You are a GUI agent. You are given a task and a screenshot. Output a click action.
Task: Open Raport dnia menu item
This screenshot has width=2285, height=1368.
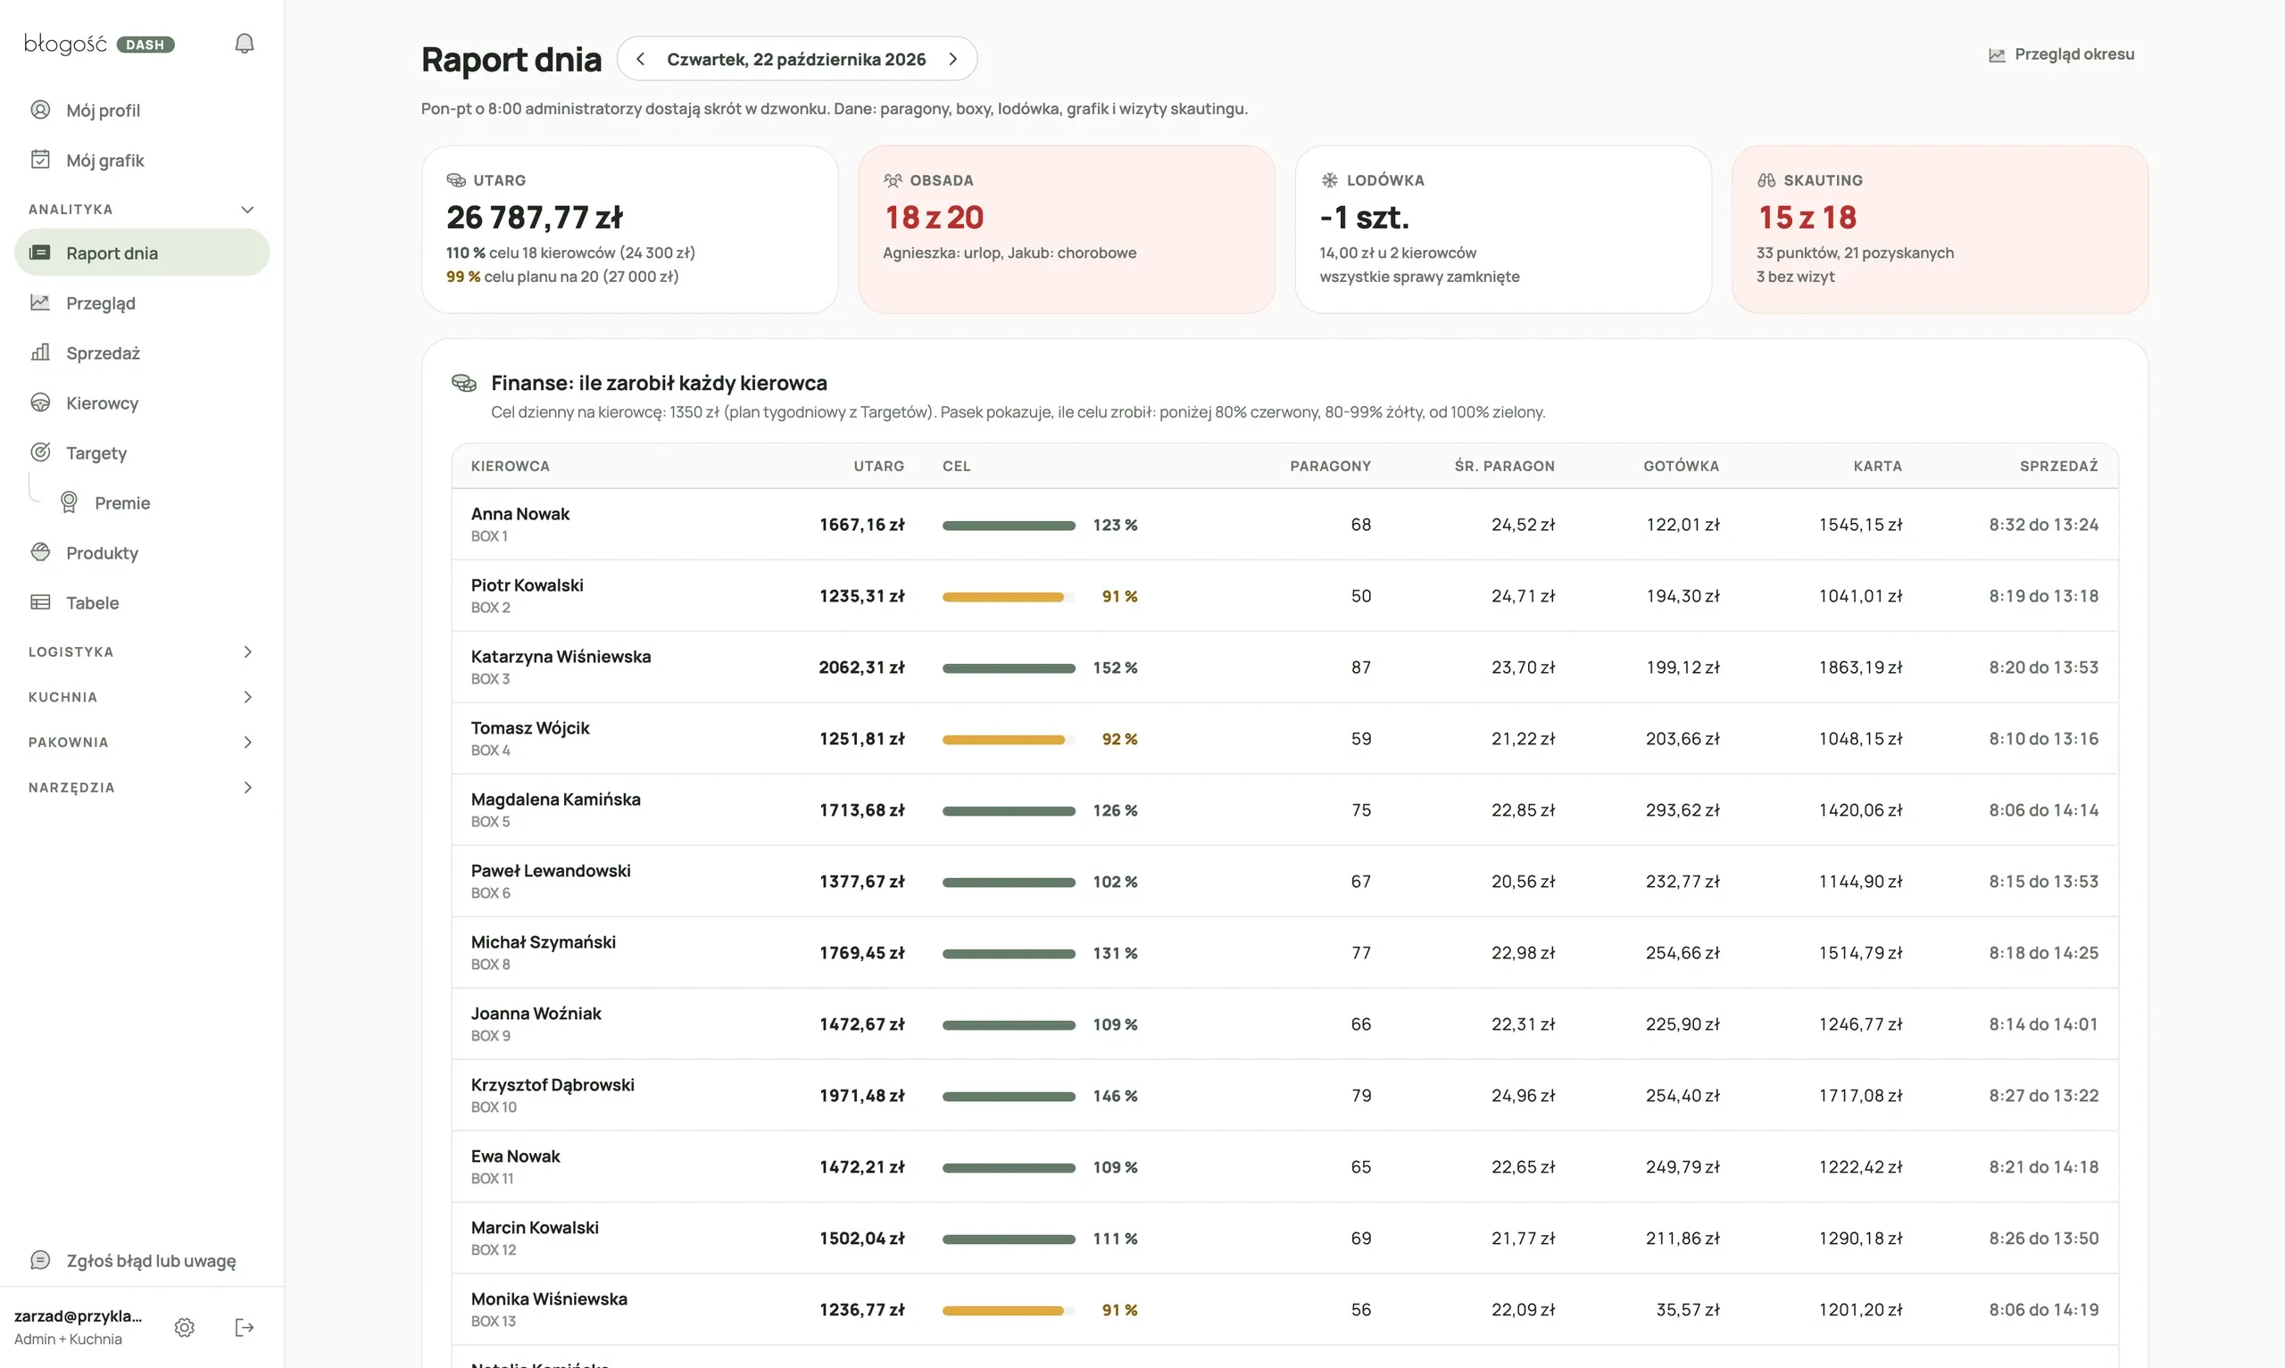(x=142, y=253)
